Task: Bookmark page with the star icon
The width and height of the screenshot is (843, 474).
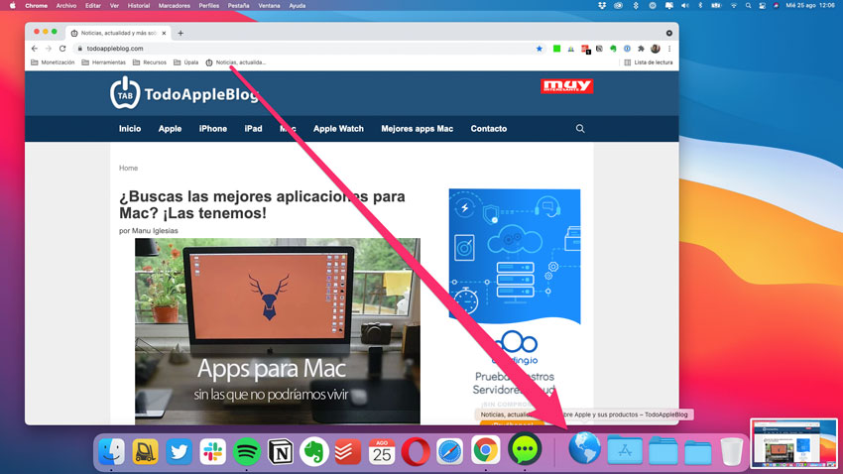Action: (540, 49)
